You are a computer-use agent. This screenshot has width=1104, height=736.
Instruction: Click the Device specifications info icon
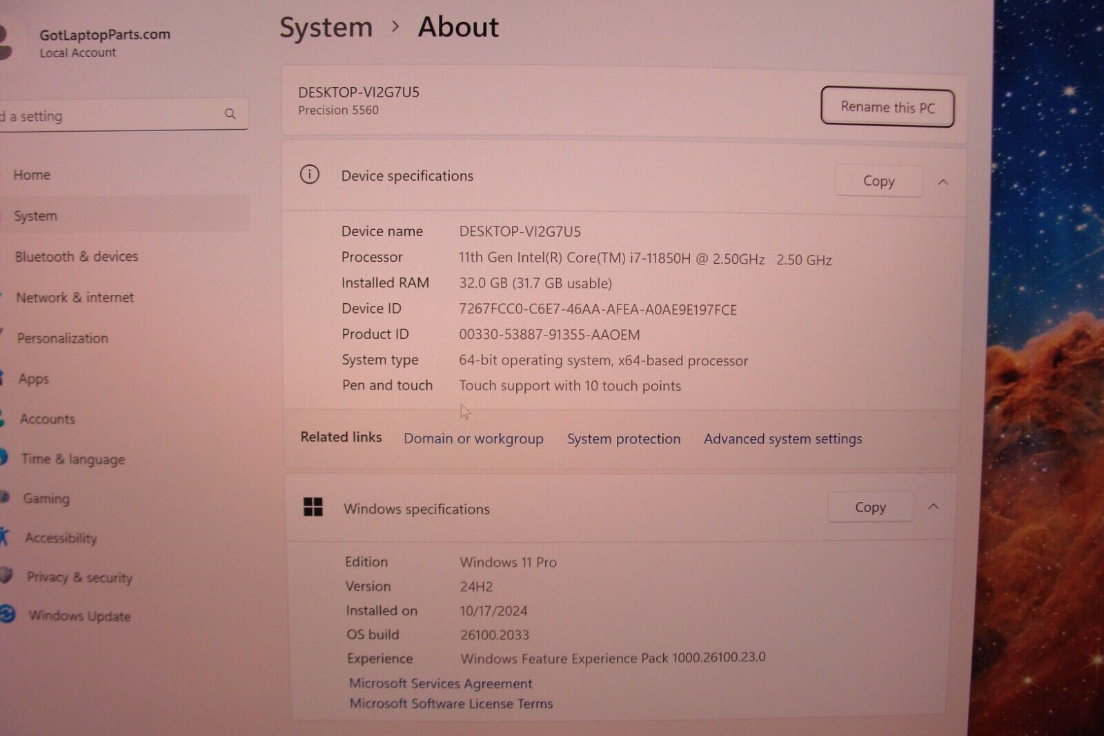coord(309,174)
